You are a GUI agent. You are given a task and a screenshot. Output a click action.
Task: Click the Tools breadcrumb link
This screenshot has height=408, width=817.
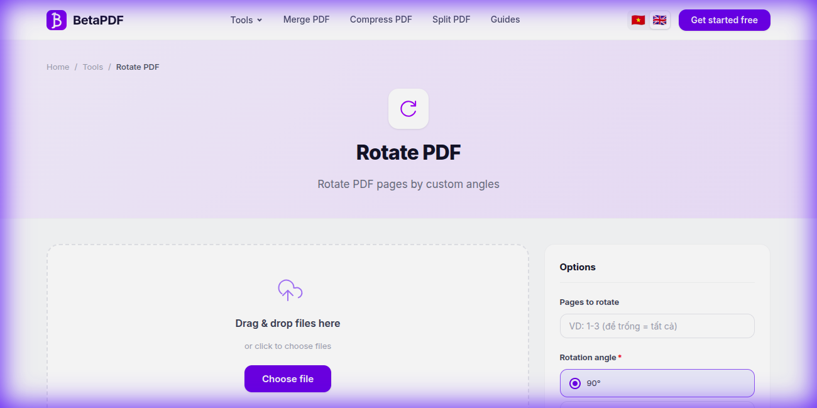pos(92,67)
